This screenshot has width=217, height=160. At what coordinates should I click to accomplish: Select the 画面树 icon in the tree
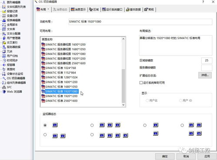click(4, 69)
